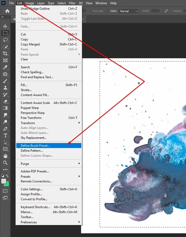The image size is (186, 237).
Task: Select the Smudge tool
Action: tap(5, 115)
